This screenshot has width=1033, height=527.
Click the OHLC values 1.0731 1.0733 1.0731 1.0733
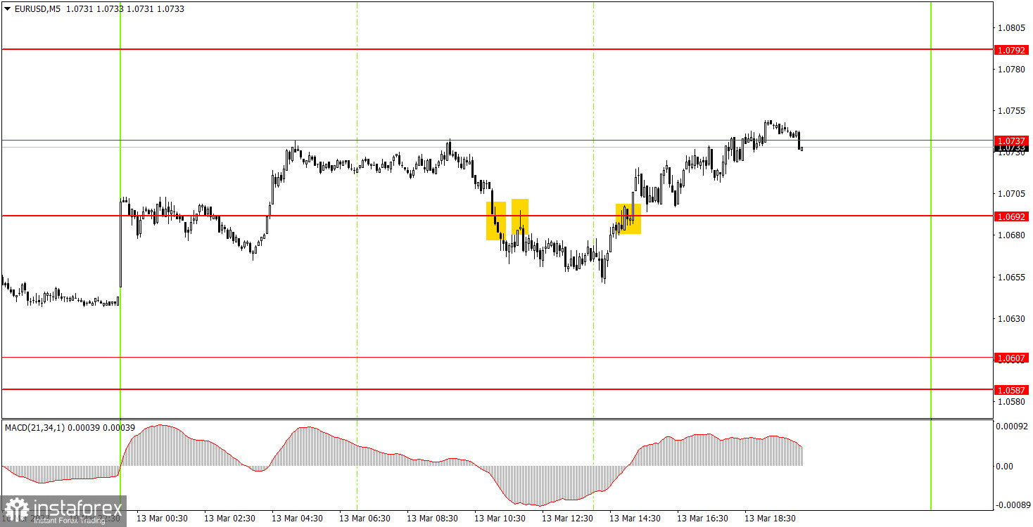(x=125, y=9)
